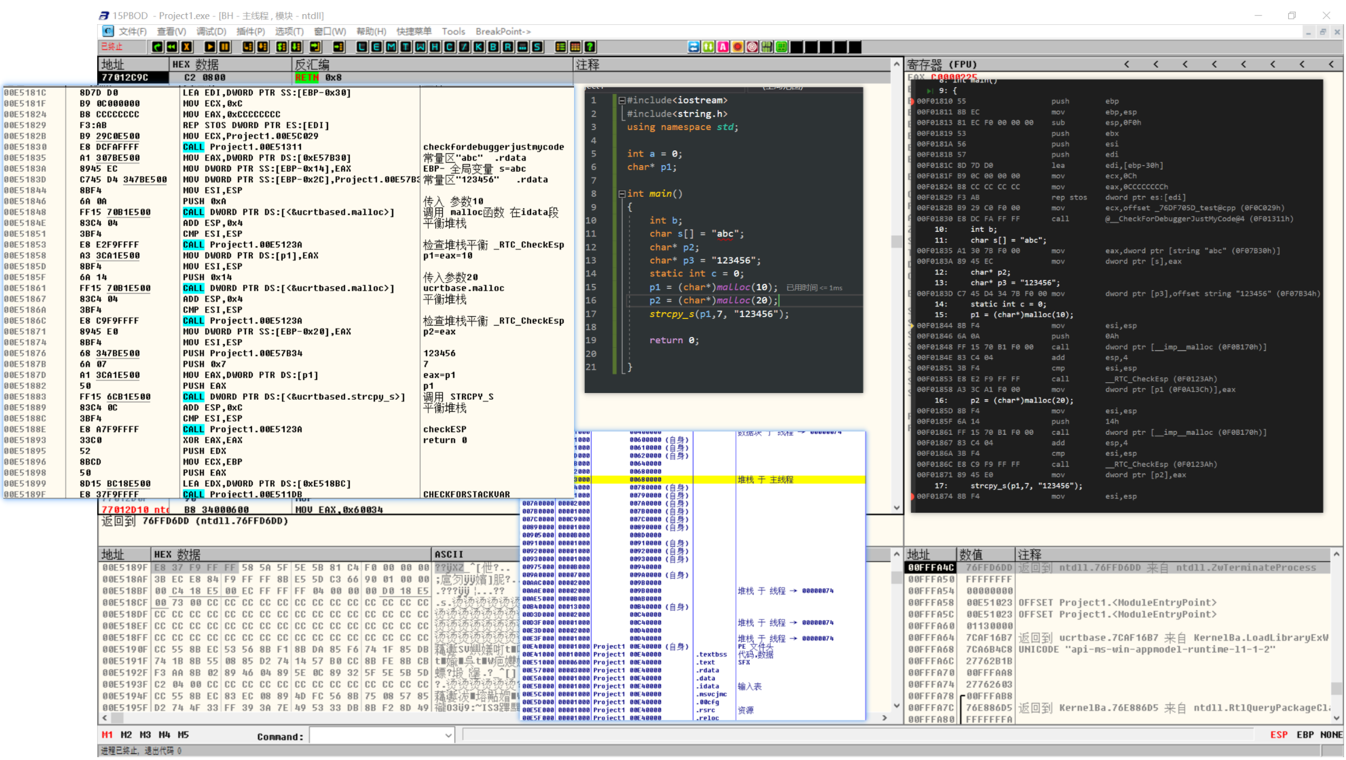This screenshot has width=1346, height=760.
Task: Open the 帮助(H) menu
Action: tap(372, 31)
